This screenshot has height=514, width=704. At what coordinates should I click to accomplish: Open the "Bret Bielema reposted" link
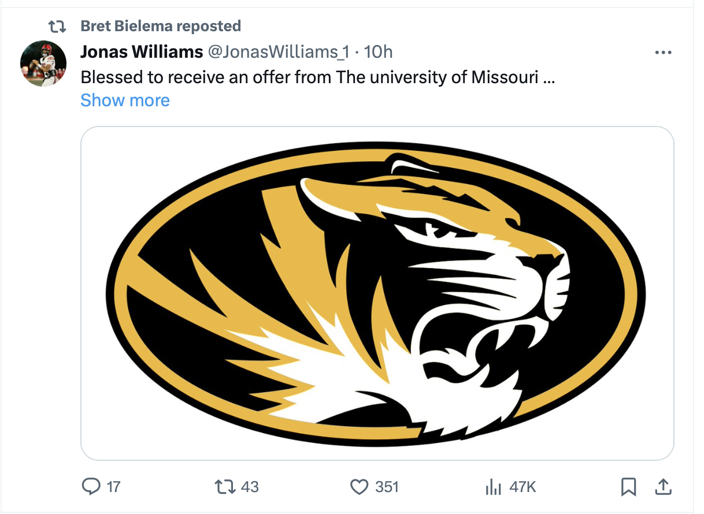(x=161, y=26)
